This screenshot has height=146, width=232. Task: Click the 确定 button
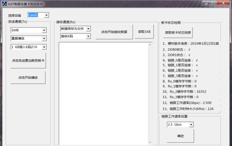(x=180, y=136)
